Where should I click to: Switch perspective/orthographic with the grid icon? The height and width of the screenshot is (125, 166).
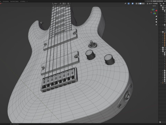pos(156,25)
